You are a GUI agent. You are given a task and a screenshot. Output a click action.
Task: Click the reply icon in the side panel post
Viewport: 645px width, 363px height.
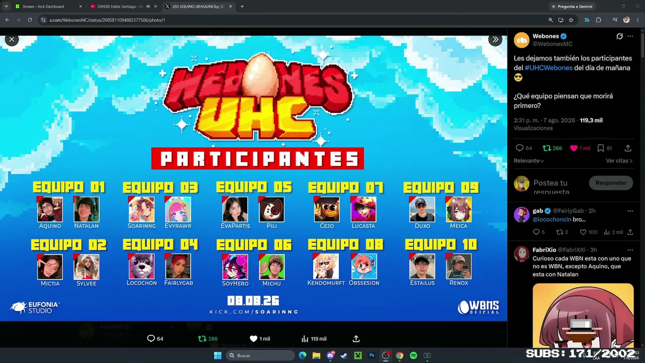(520, 148)
